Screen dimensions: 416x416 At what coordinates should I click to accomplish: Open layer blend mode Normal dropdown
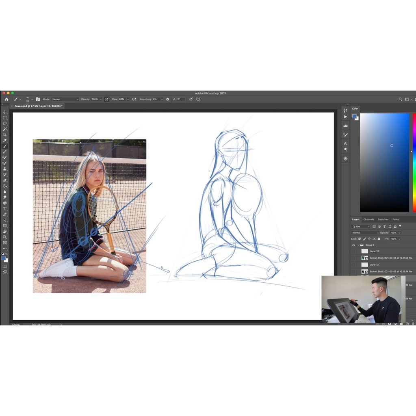tap(365, 233)
